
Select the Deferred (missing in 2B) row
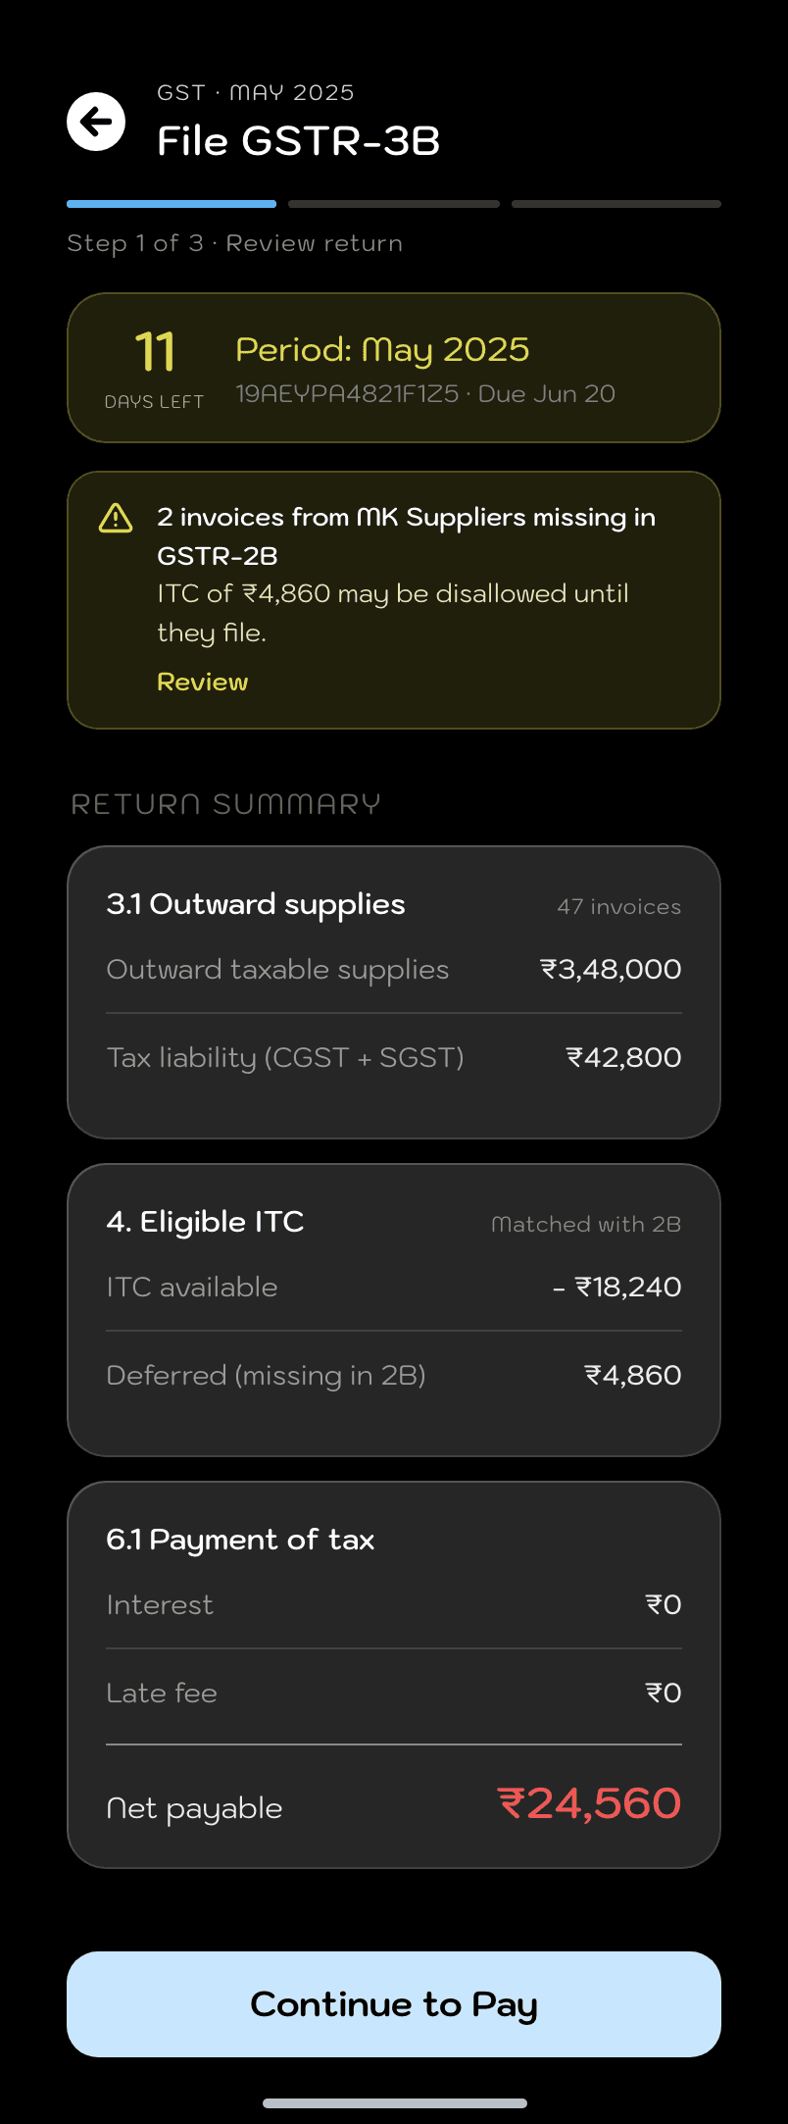394,1375
